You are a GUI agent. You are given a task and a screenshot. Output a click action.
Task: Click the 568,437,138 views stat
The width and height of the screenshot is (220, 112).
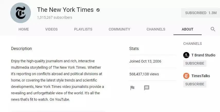tap(144, 74)
